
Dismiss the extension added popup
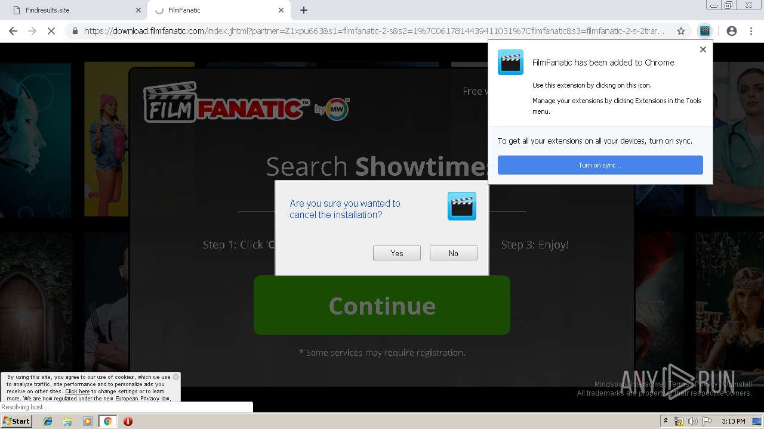(x=703, y=49)
